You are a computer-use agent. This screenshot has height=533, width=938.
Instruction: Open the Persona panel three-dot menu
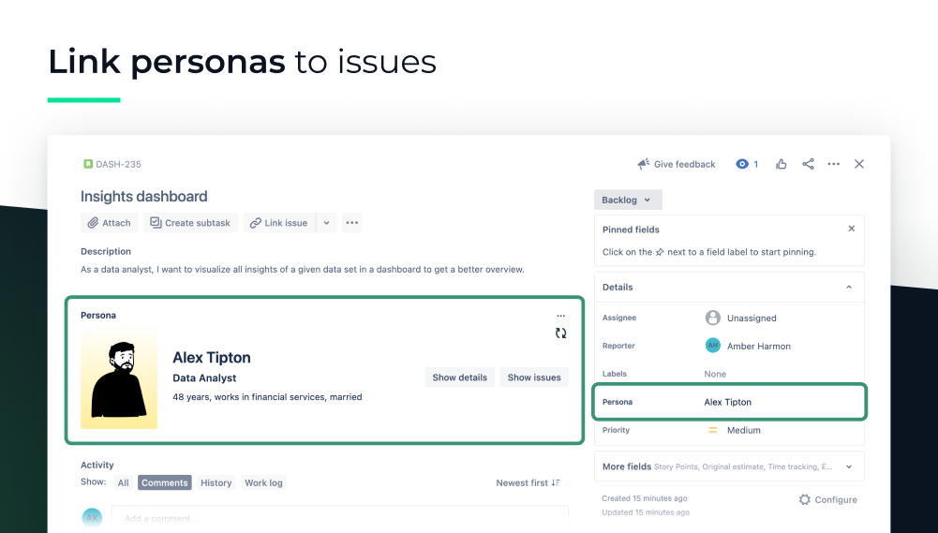tap(560, 316)
